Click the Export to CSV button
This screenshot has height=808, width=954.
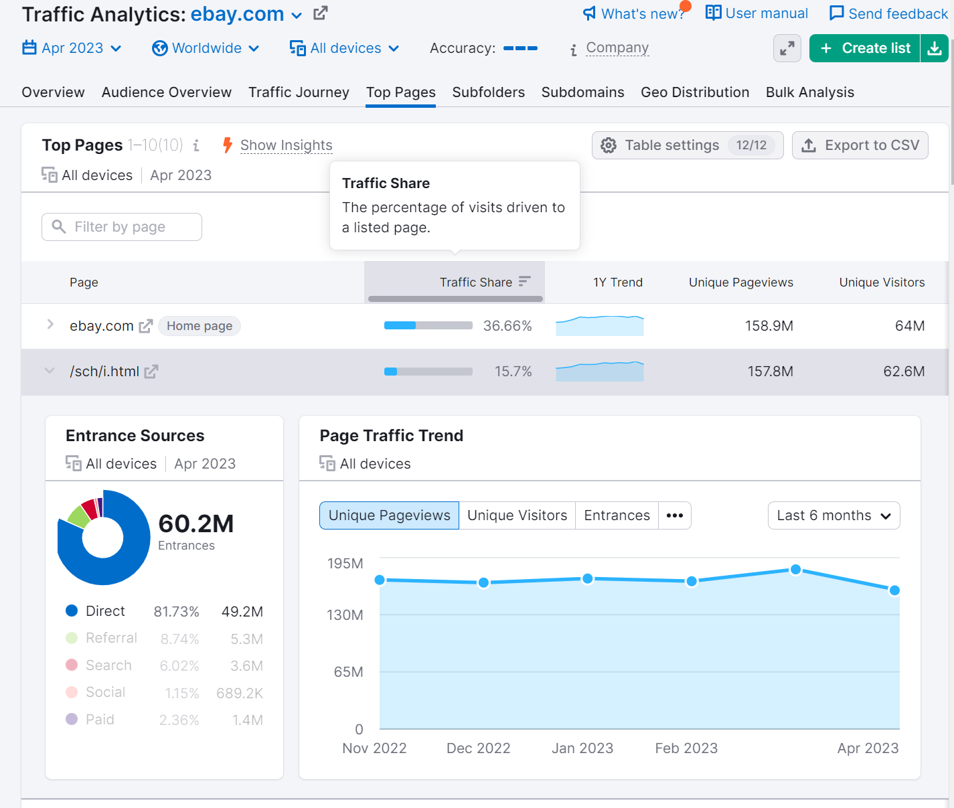(x=860, y=145)
